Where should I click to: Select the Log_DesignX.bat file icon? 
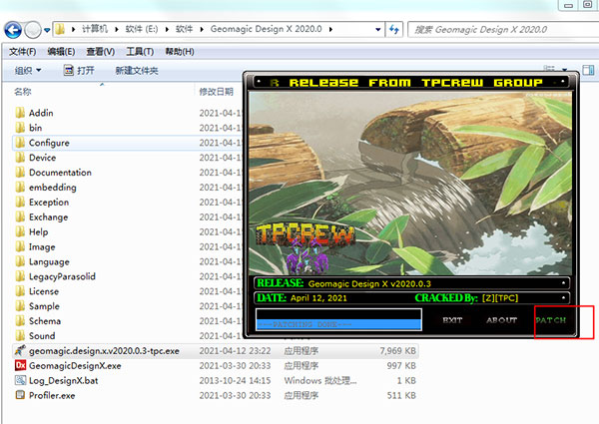(x=20, y=381)
